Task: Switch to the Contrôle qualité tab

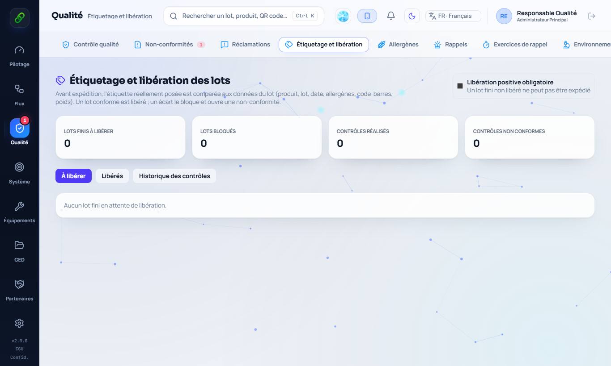Action: tap(90, 45)
